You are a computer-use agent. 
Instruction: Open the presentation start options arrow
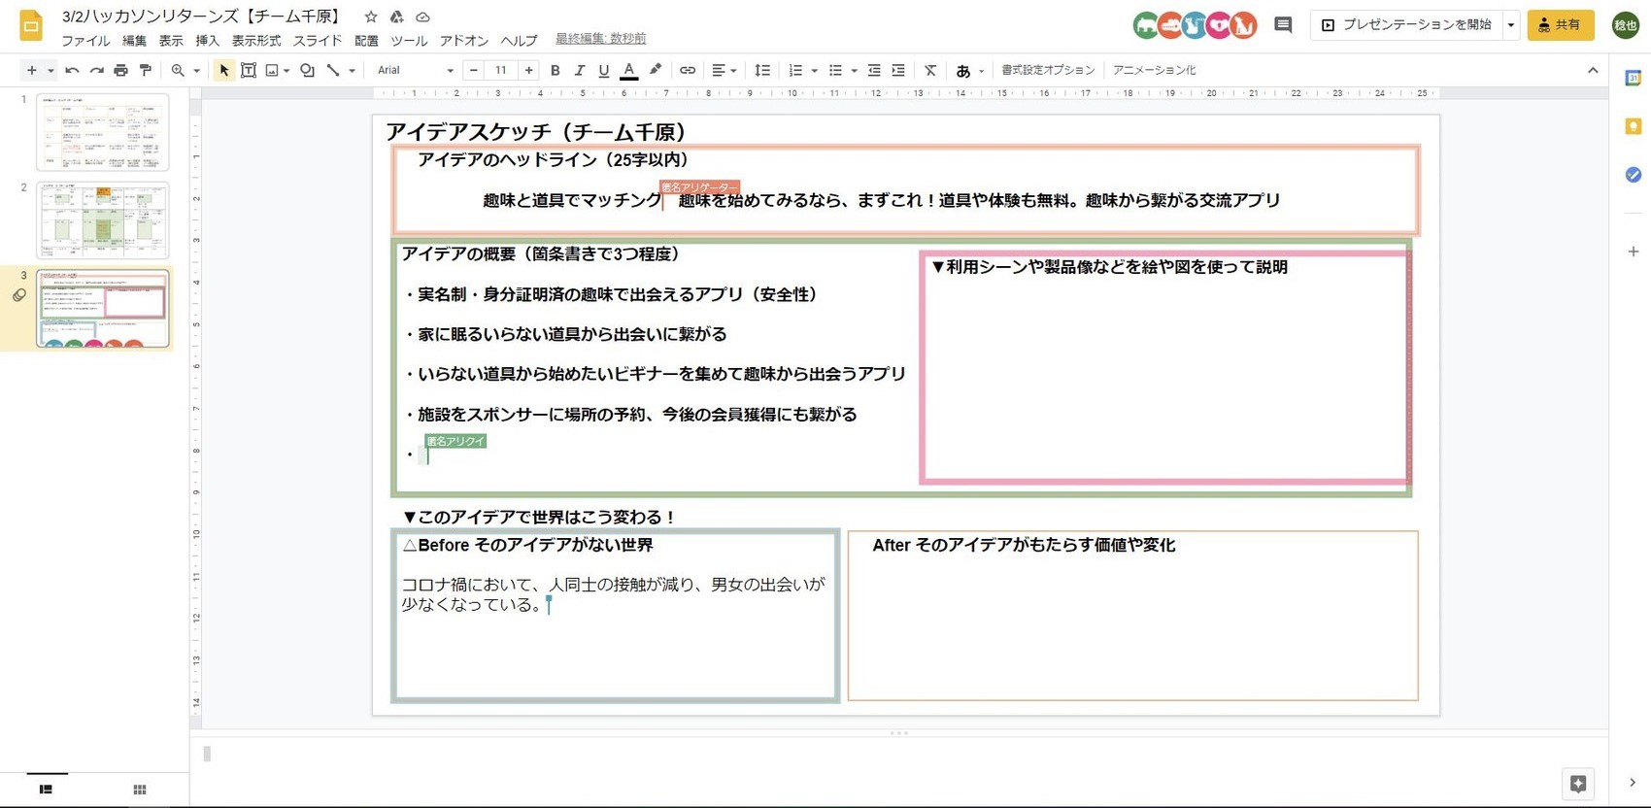[1510, 25]
